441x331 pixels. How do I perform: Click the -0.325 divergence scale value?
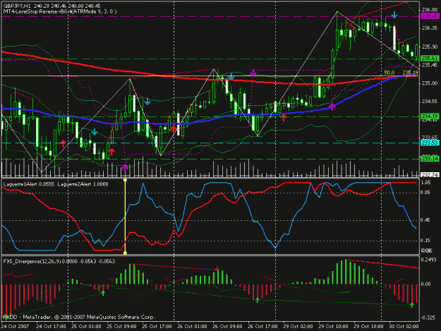[x=428, y=318]
